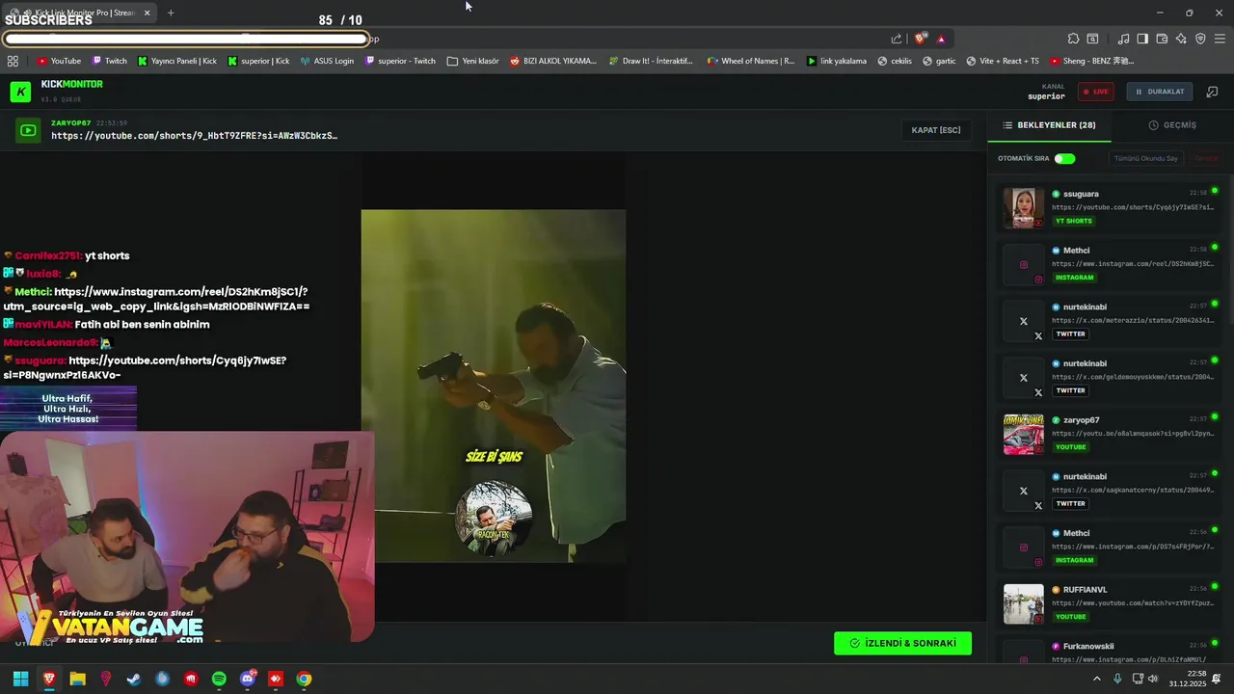The width and height of the screenshot is (1234, 694).
Task: Show hidden system tray icons chevron
Action: 1096,679
